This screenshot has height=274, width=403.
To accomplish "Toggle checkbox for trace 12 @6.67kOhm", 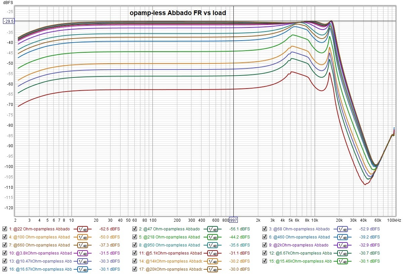I will tap(265, 253).
